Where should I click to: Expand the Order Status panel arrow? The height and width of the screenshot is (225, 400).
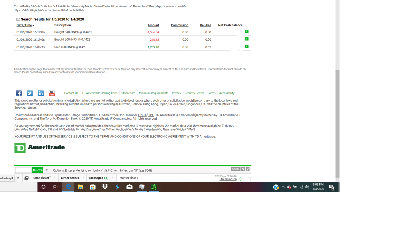83,178
